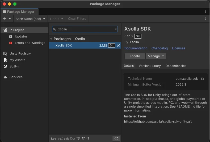Click the Last refresh Oct 13, 17:41 text
The height and width of the screenshot is (142, 210).
click(70, 138)
